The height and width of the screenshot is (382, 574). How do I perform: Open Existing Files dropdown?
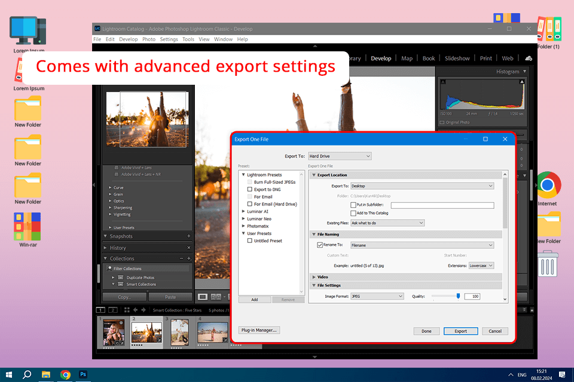point(387,223)
